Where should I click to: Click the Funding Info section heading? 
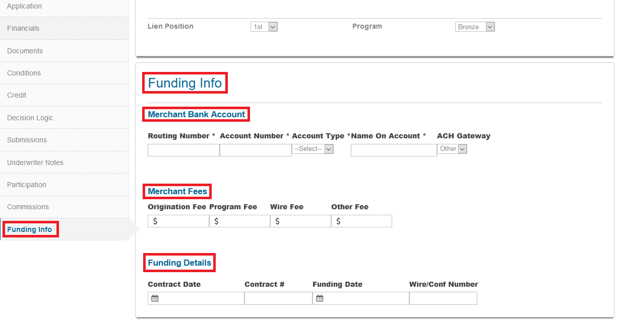[185, 83]
